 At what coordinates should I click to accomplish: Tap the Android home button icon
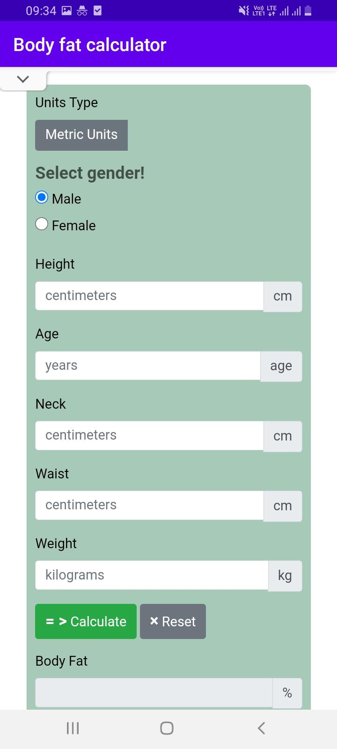pos(167,728)
